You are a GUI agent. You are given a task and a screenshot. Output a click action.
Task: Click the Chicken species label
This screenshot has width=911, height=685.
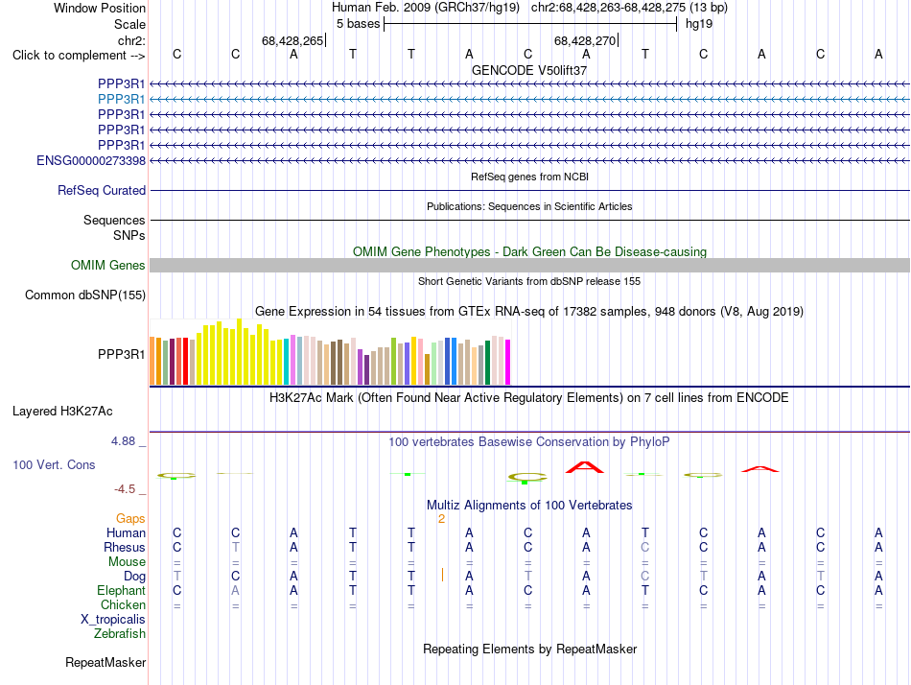pos(123,605)
